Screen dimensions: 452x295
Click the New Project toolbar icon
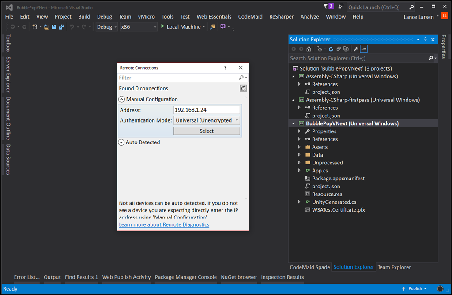tap(34, 27)
